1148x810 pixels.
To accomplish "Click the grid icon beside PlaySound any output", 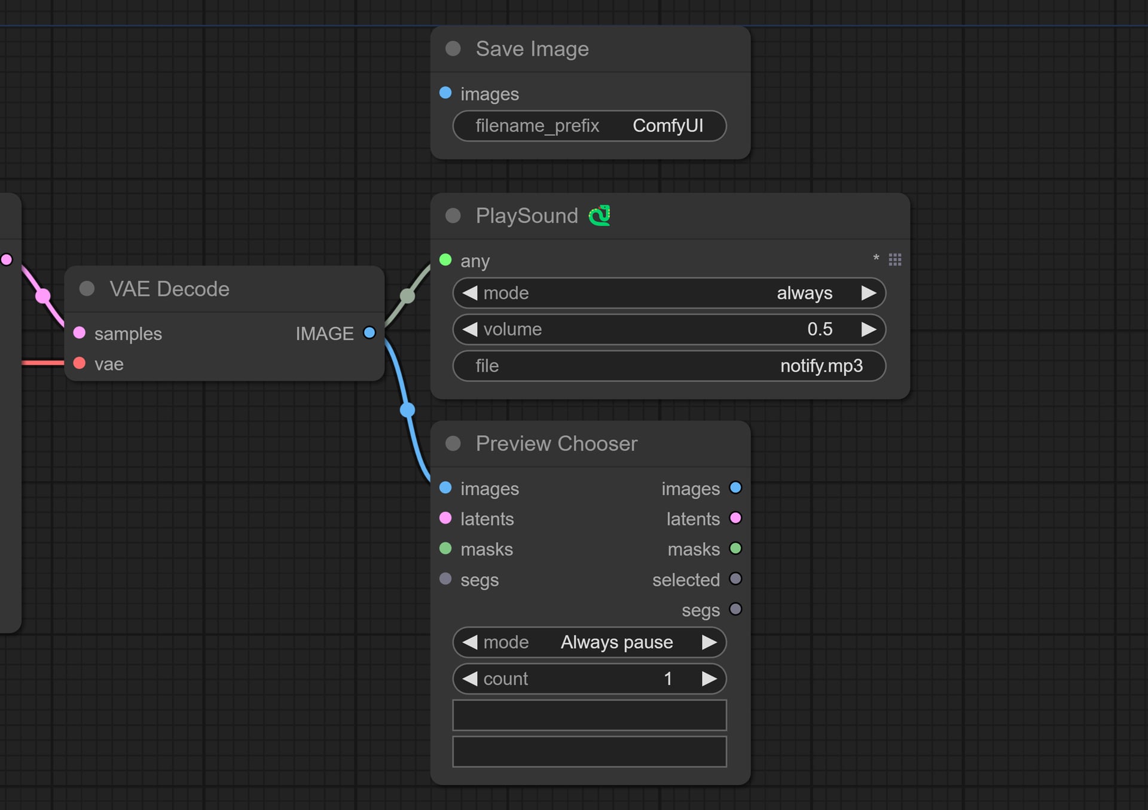I will pyautogui.click(x=895, y=259).
